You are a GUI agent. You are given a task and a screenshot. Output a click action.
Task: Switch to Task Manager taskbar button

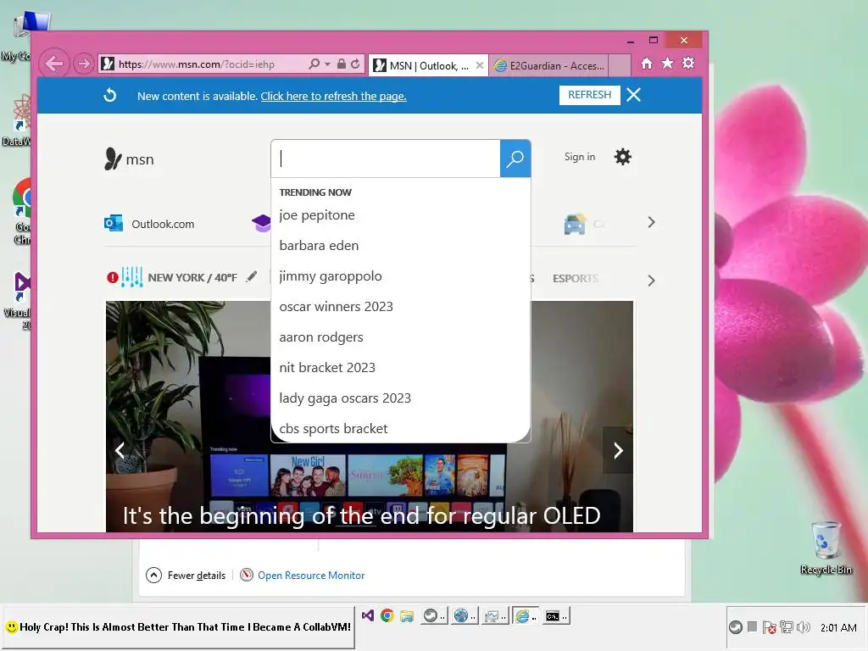point(494,615)
